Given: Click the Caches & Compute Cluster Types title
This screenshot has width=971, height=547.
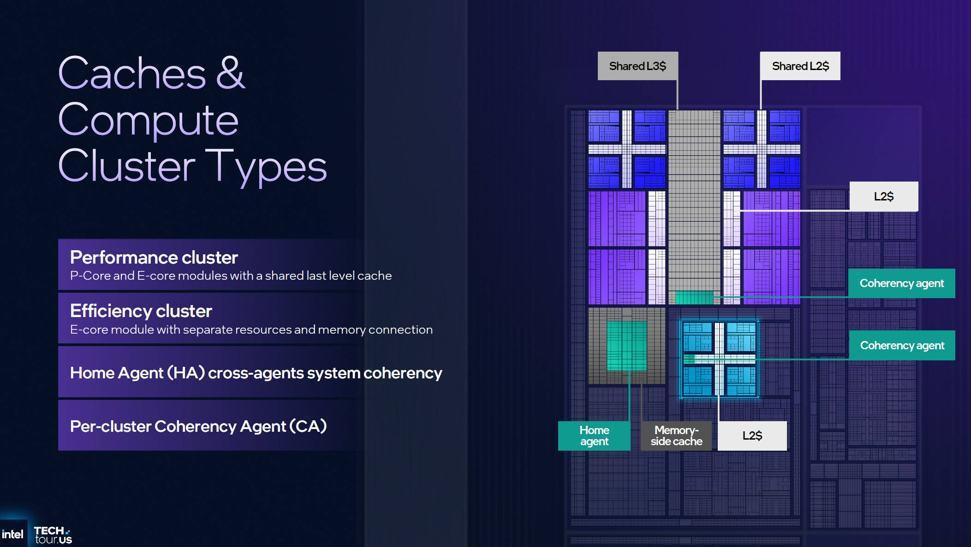Looking at the screenshot, I should coord(192,119).
